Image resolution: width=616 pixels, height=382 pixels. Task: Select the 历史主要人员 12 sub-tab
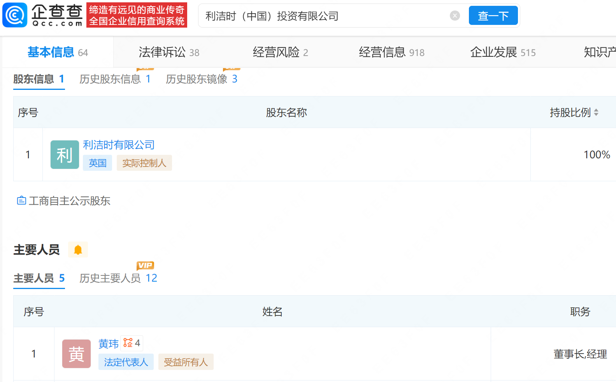pyautogui.click(x=118, y=279)
